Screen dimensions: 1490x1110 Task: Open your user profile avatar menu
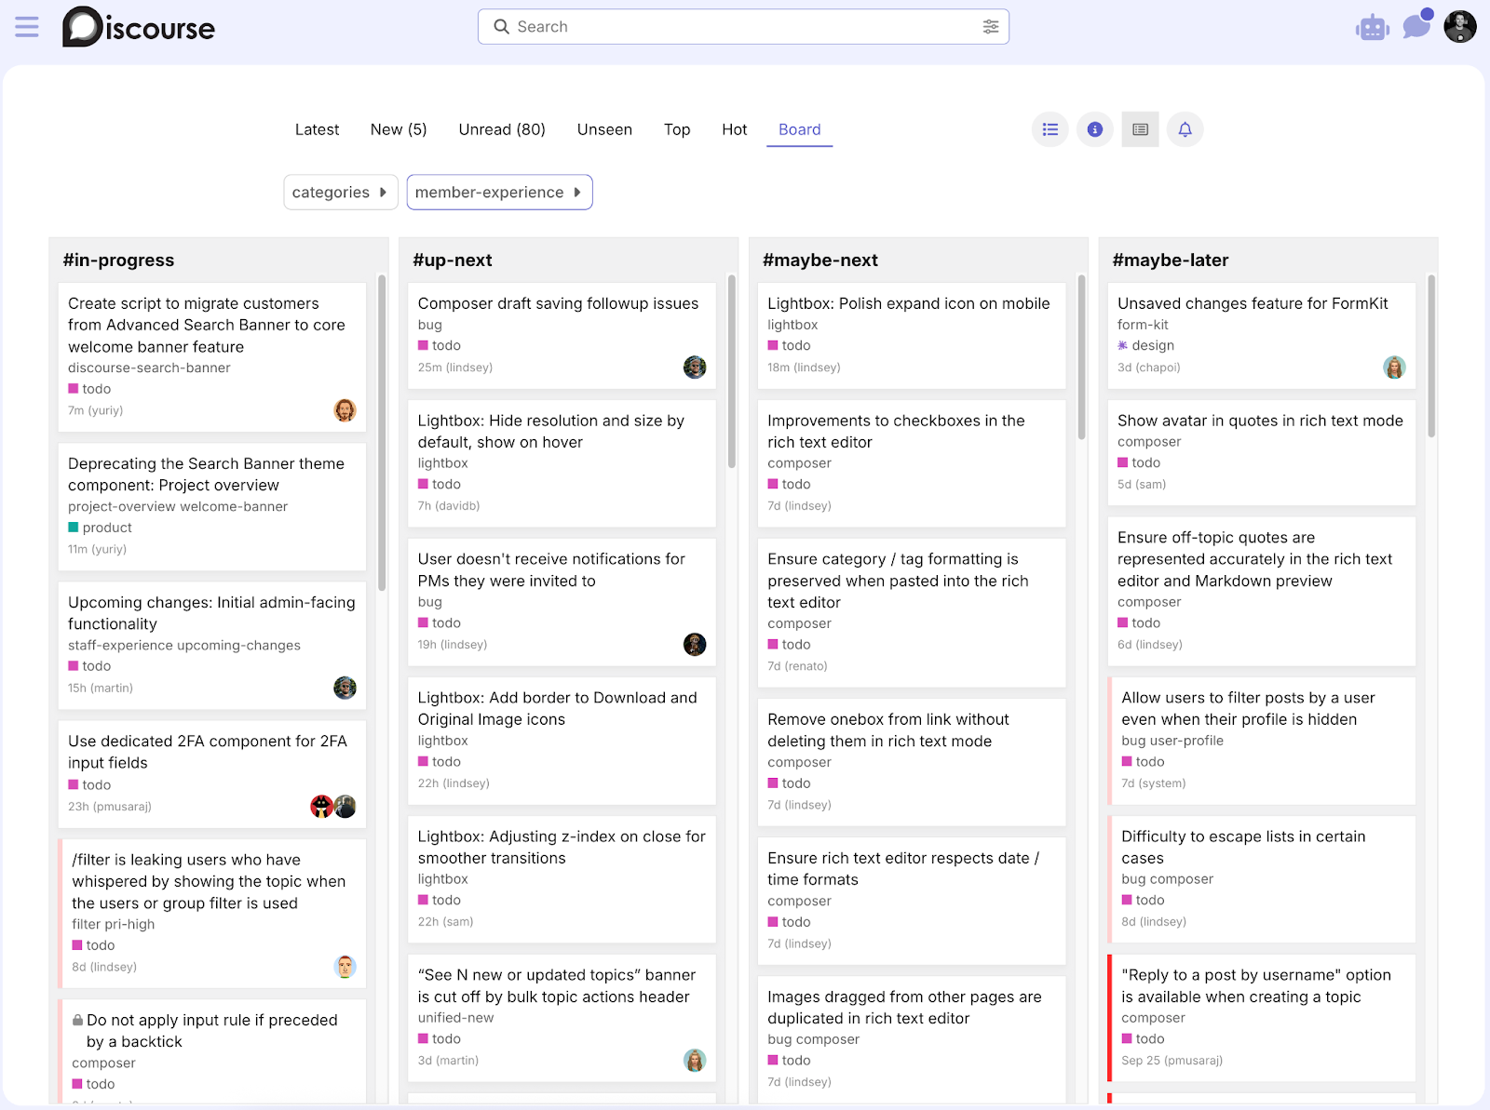[1458, 27]
